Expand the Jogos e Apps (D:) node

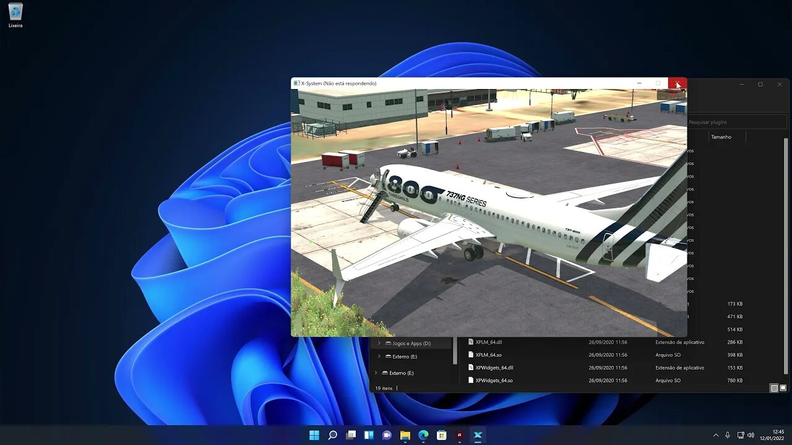pos(379,343)
